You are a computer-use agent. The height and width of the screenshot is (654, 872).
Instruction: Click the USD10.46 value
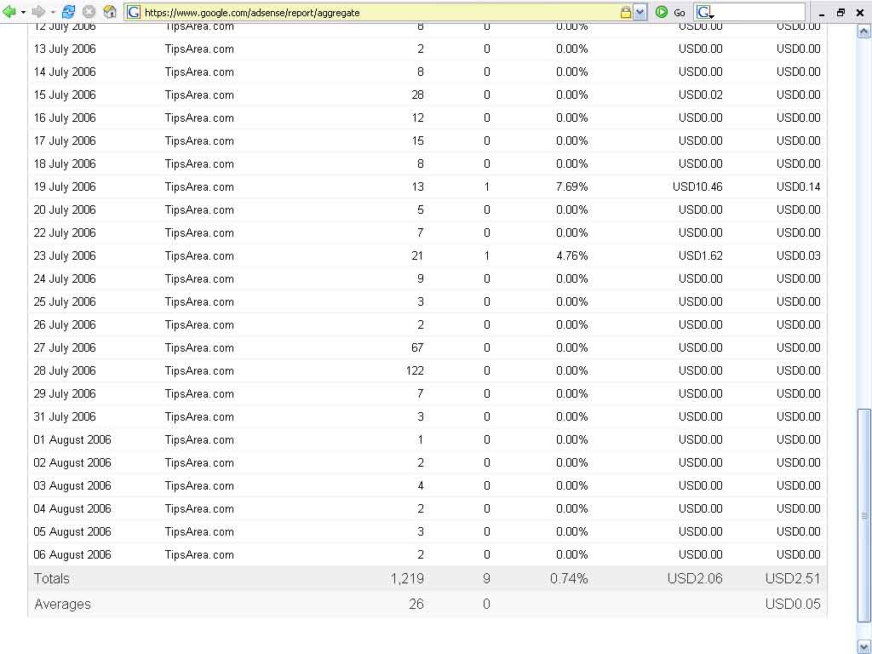[x=697, y=186]
